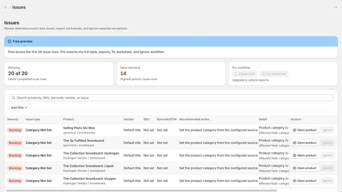Click Ignore on Collection Snowboard: Liquid row

click(x=327, y=168)
